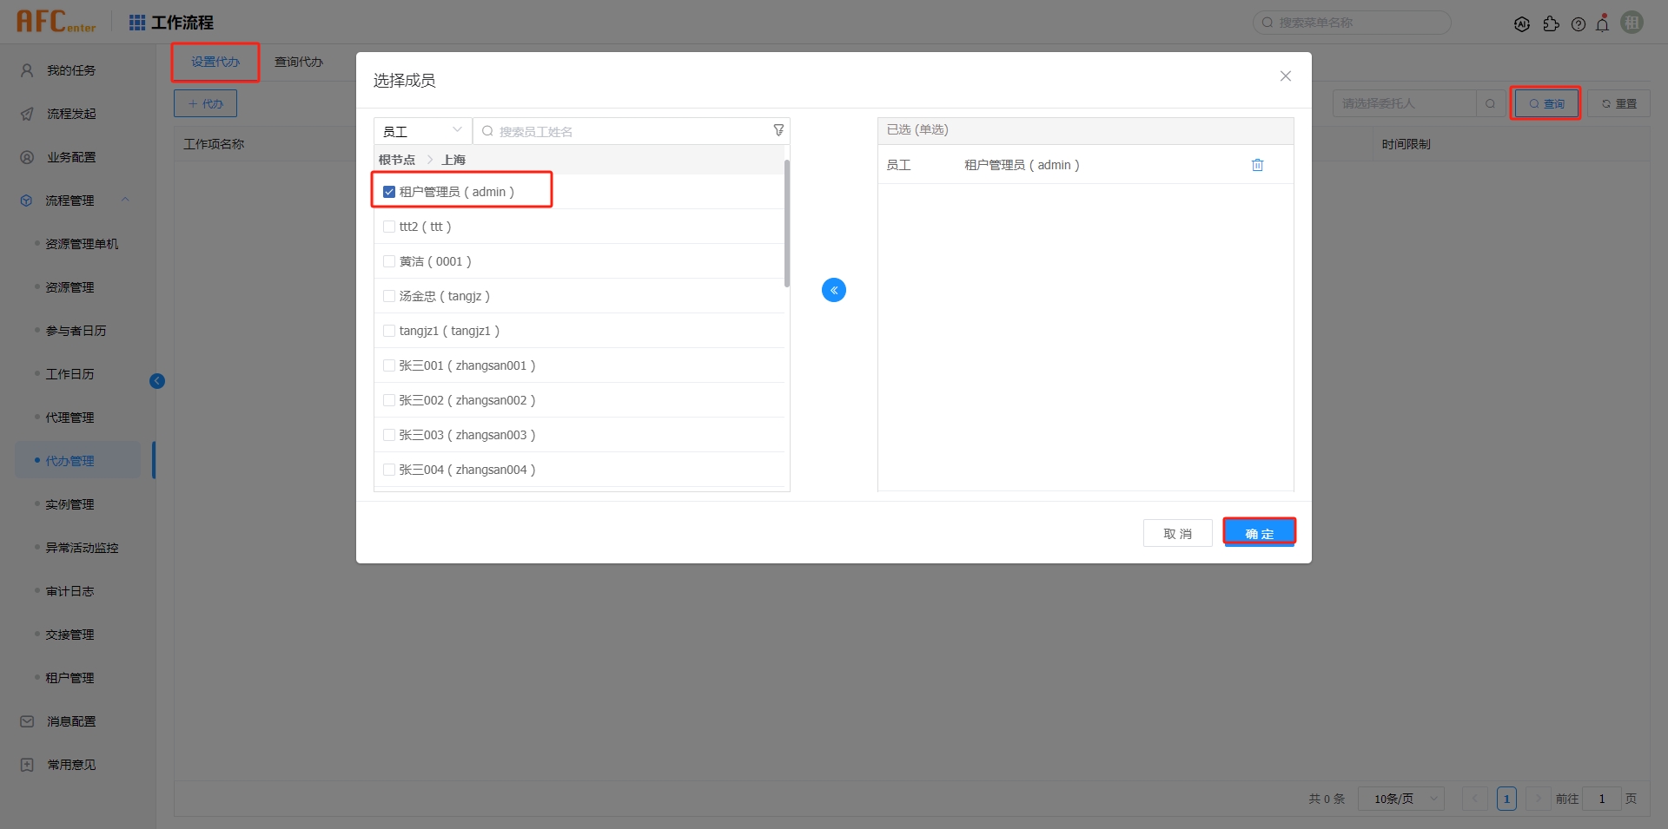
Task: Switch to the 查询代办 tab
Action: pyautogui.click(x=300, y=62)
